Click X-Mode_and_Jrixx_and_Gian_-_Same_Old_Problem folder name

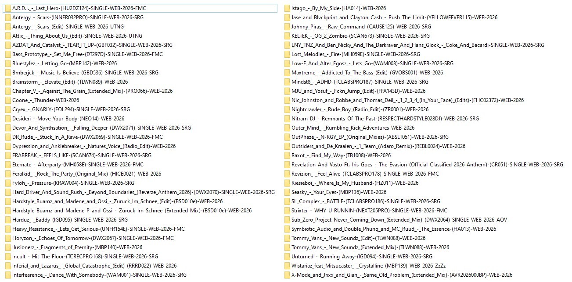402,275
